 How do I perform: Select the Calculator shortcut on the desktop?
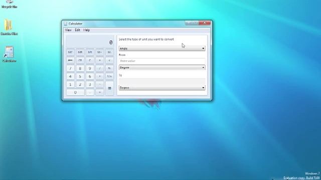tap(10, 54)
